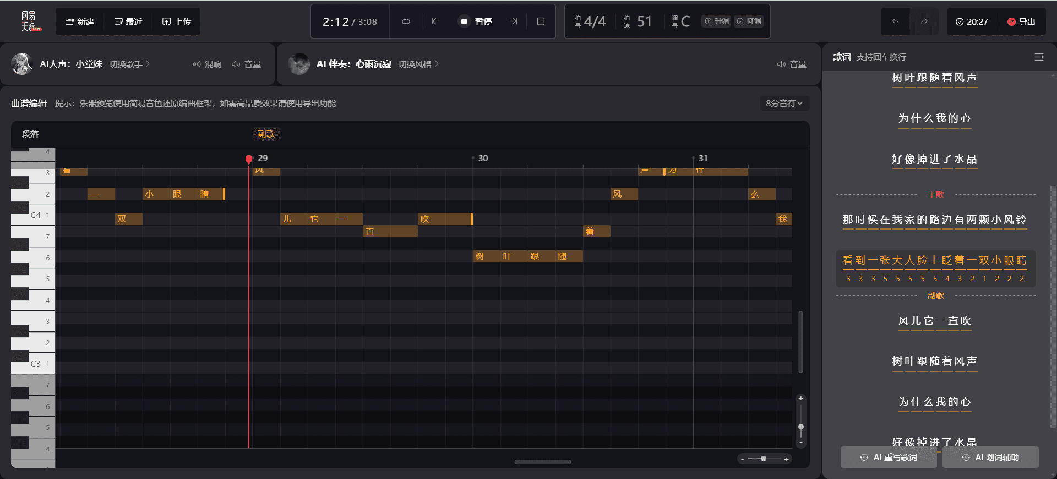Jump to start with the skip-back icon
This screenshot has width=1057, height=479.
click(x=435, y=21)
